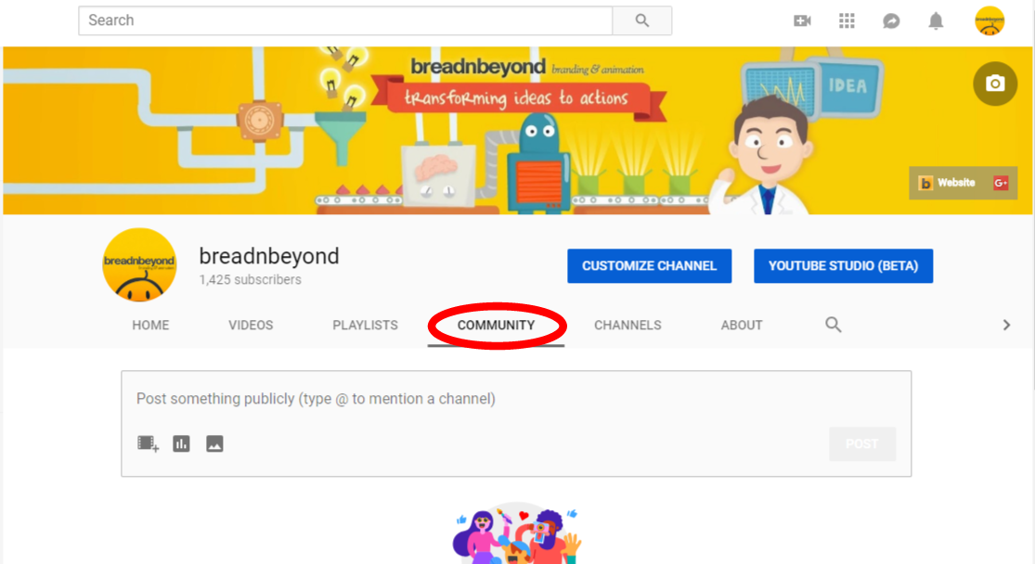The image size is (1035, 564).
Task: Switch to the Videos tab
Action: [251, 326]
